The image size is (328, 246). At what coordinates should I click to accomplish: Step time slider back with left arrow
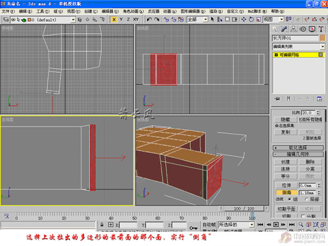pyautogui.click(x=221, y=208)
